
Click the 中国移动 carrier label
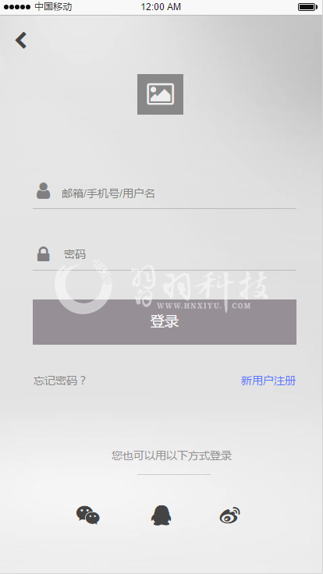point(53,6)
